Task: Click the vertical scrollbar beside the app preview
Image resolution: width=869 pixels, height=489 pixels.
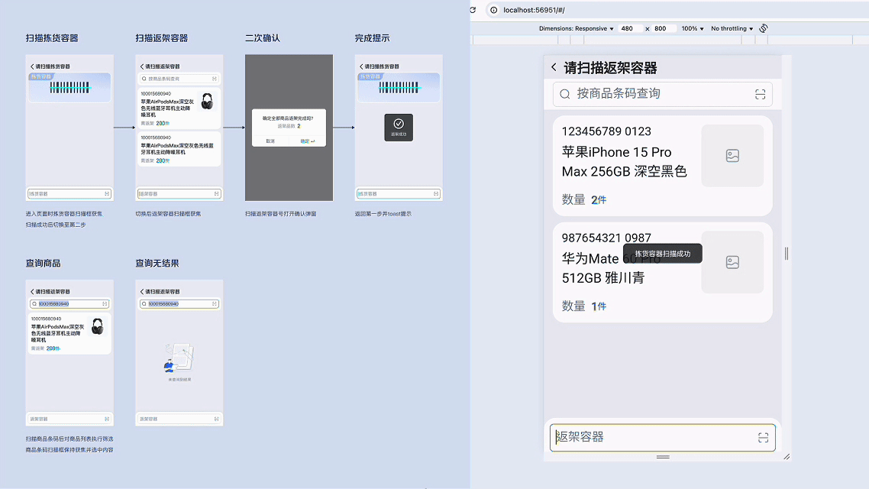Action: click(x=787, y=253)
